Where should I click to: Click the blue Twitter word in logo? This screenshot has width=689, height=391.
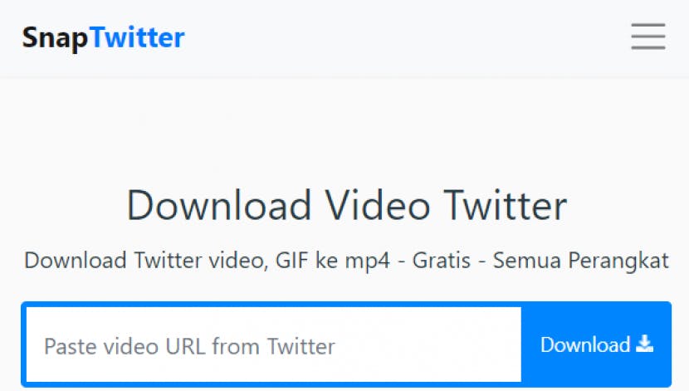coord(138,37)
